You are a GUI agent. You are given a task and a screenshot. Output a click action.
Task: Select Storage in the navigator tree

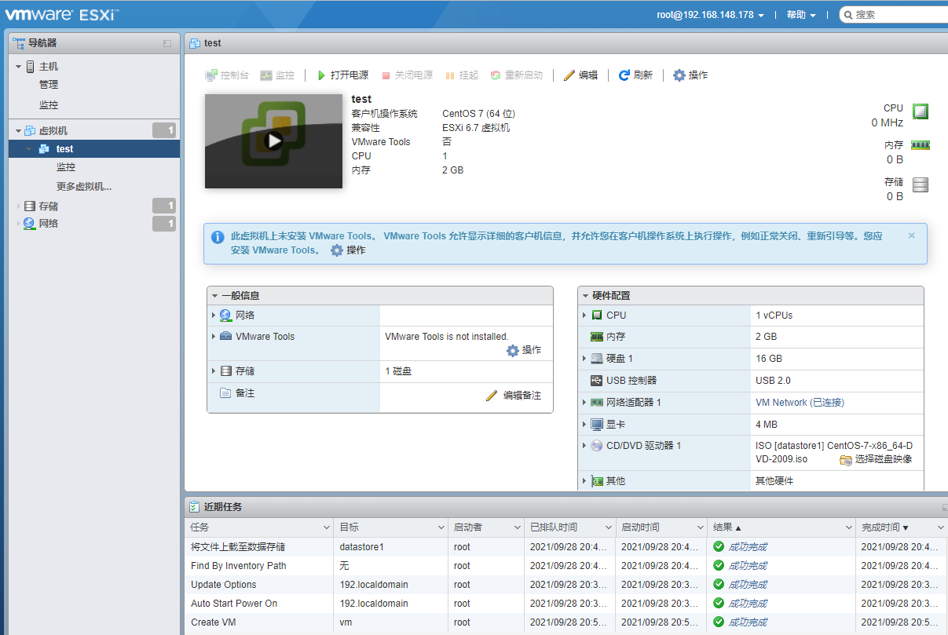[49, 206]
